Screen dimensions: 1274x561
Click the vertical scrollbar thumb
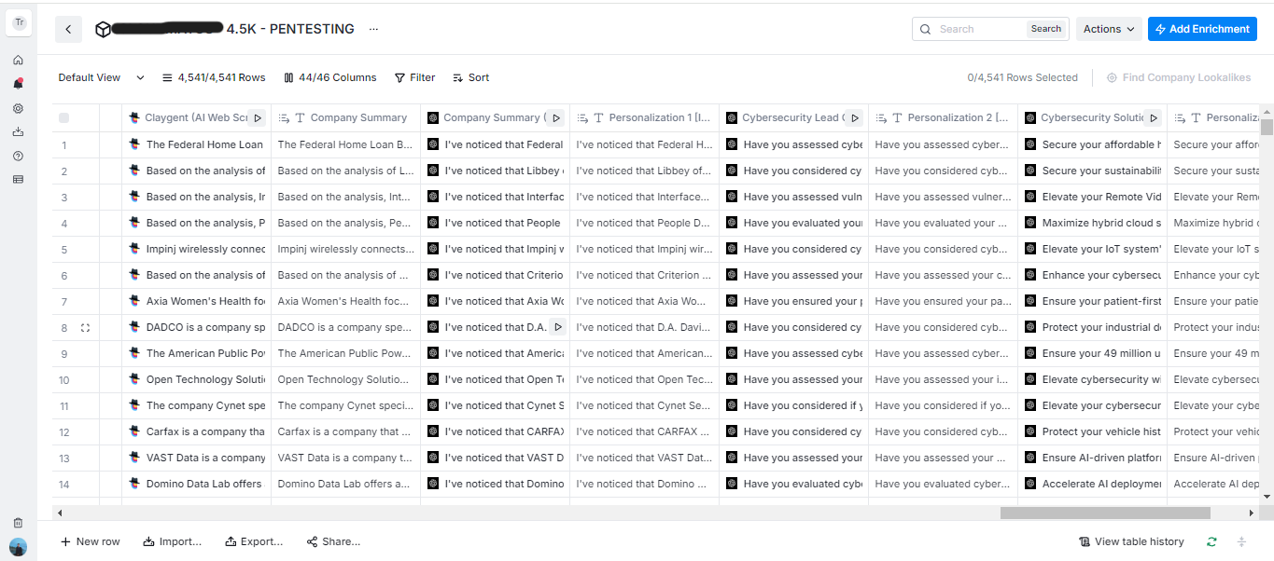[1267, 128]
